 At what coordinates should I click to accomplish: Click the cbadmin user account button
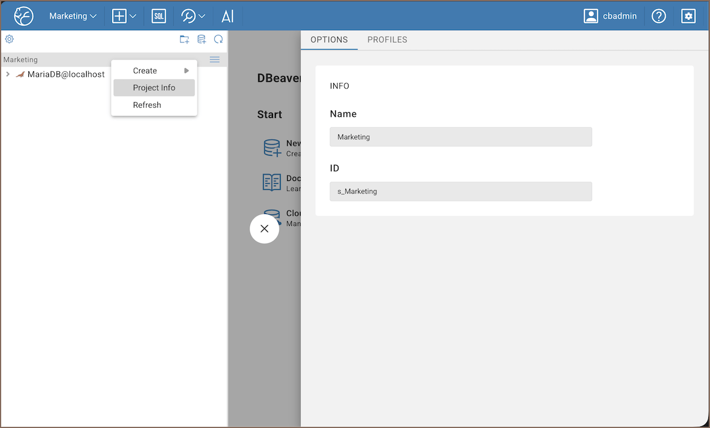pos(610,16)
